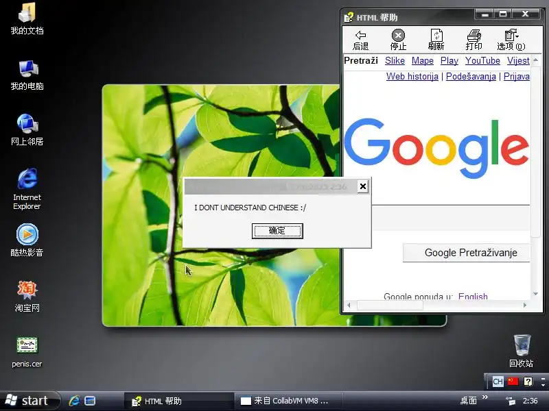Click the vertical scrollbar down arrow in HTML Help
The height and width of the screenshot is (411, 549).
point(536,294)
